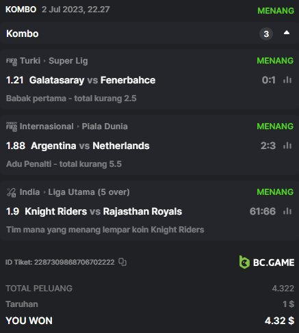Click the BC.GAME logo

coord(267,262)
